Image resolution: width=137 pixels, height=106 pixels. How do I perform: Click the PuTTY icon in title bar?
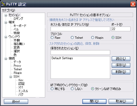click(3, 4)
